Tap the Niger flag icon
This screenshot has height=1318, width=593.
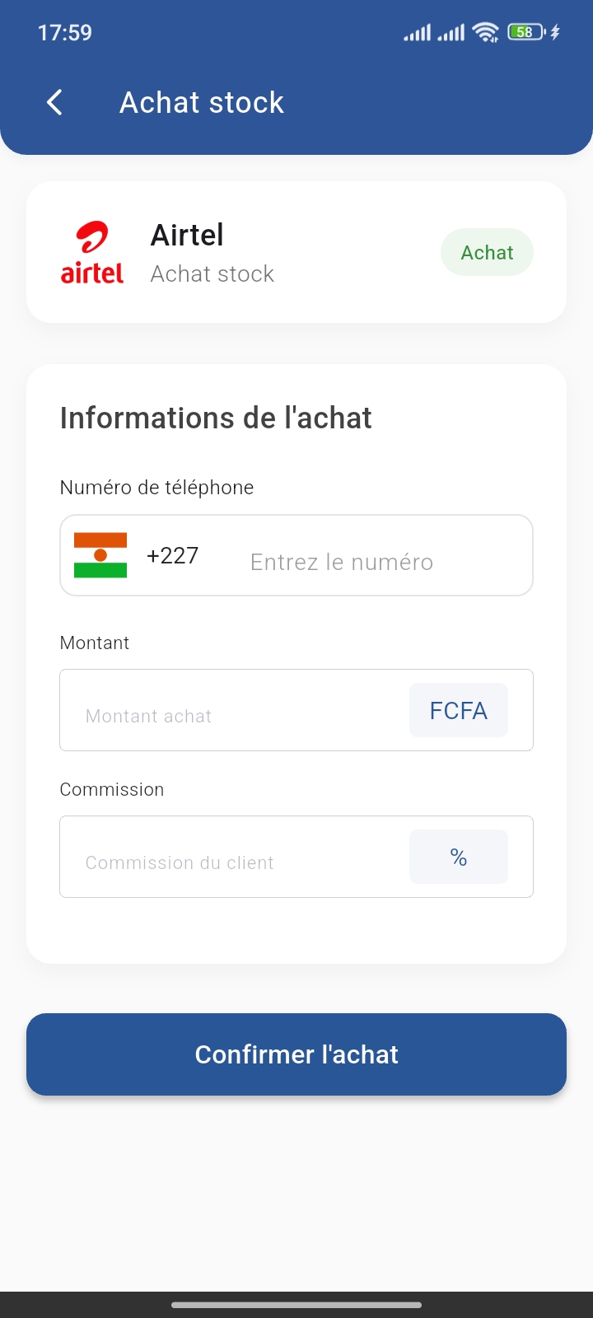click(x=100, y=555)
